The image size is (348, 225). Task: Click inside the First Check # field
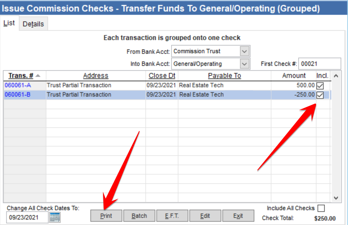320,63
